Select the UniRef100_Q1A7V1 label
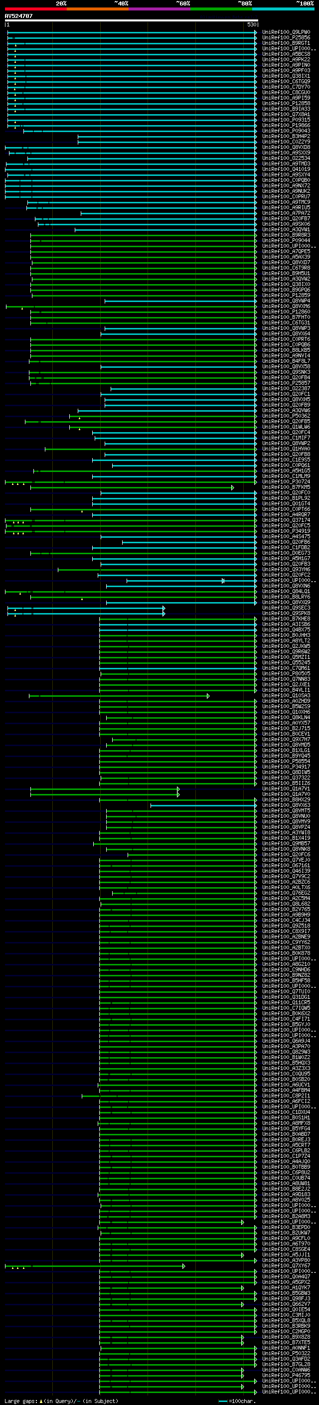This screenshot has width=319, height=1405. tap(286, 789)
